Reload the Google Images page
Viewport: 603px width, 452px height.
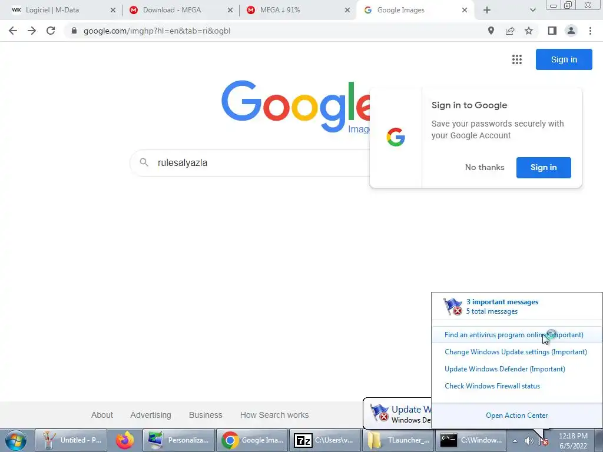coord(51,31)
